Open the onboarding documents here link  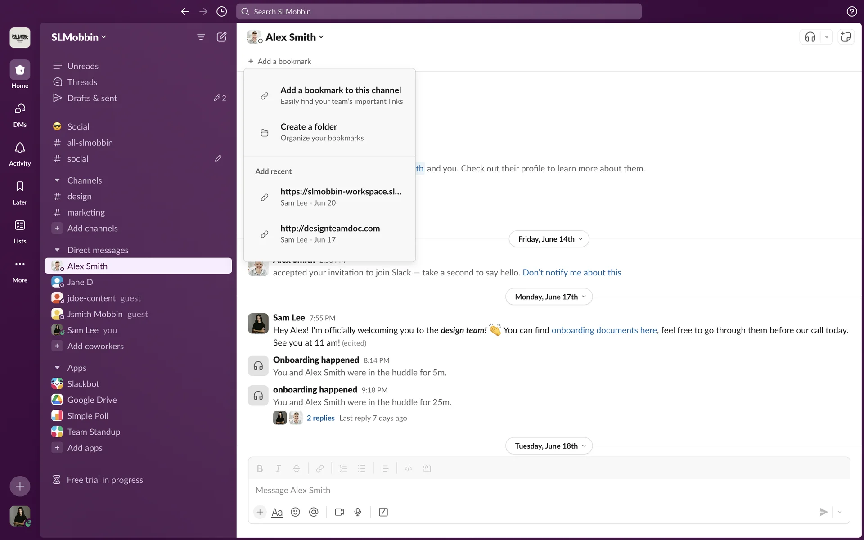[604, 330]
